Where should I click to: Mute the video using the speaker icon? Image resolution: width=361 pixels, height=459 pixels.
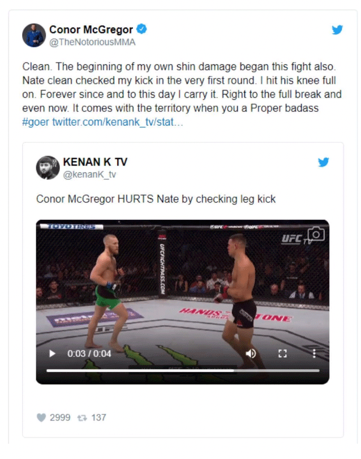(251, 353)
